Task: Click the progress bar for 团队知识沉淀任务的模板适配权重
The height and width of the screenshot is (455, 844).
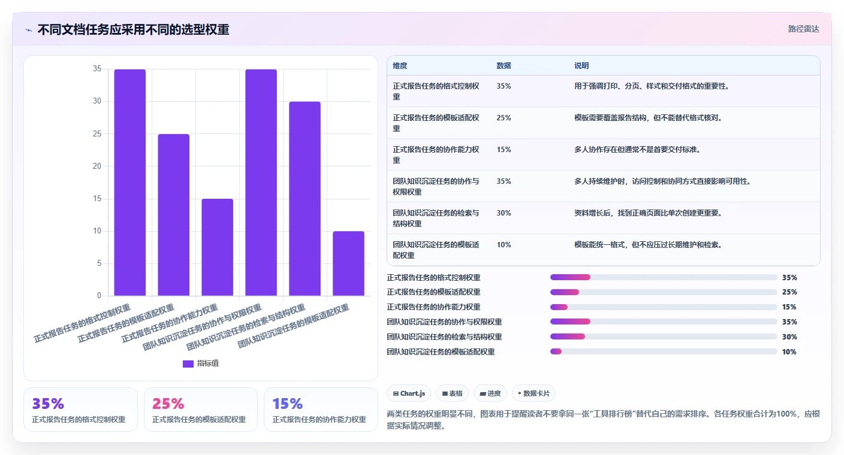Action: point(664,351)
